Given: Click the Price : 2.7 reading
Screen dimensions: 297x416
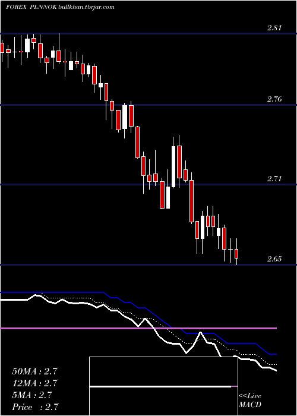Looking at the screenshot, I should pos(35,407).
